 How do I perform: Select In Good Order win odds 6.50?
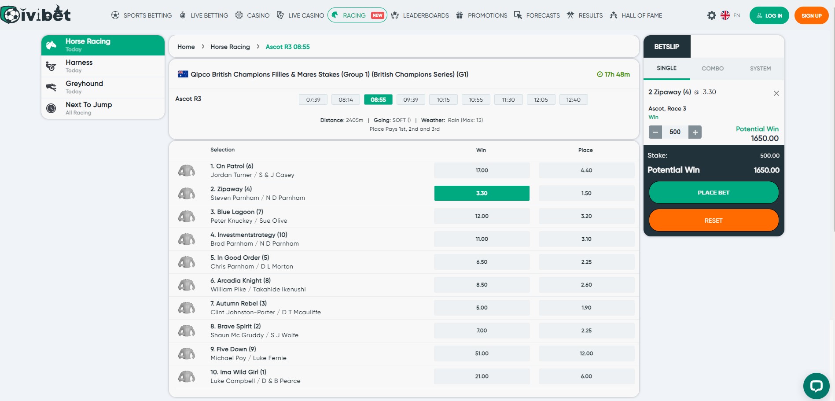pos(482,262)
